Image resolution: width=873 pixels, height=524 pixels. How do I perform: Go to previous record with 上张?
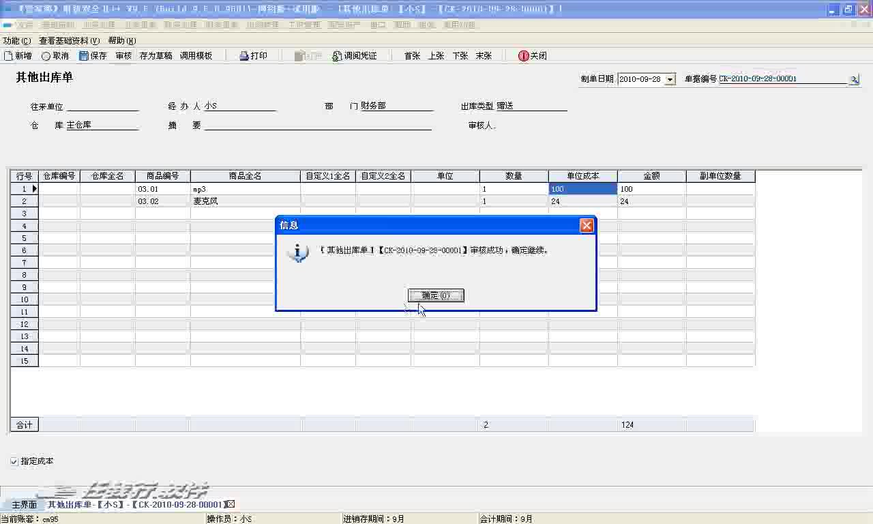click(436, 56)
